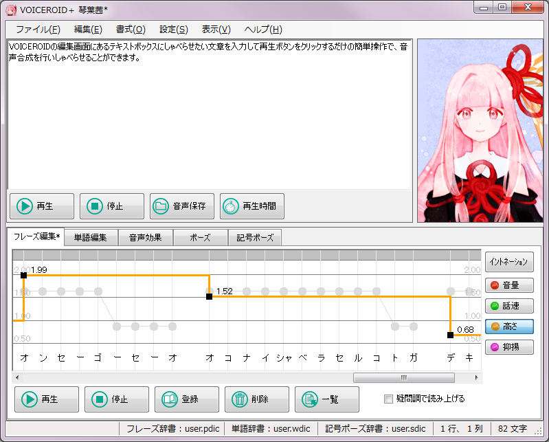The height and width of the screenshot is (442, 549).
Task: Click the VOICEROID app icon in title bar
Action: coord(11,10)
